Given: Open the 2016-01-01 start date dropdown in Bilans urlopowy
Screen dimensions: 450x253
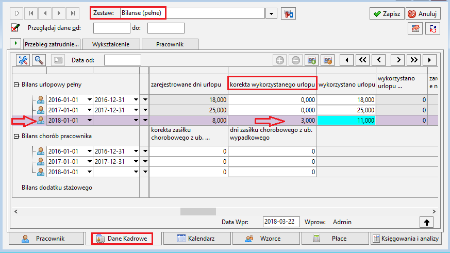Looking at the screenshot, I should [x=89, y=99].
